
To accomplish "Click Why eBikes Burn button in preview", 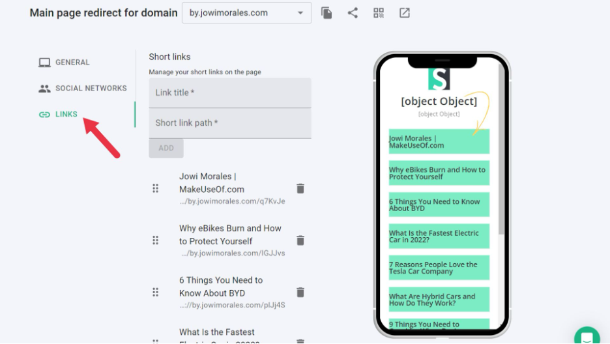I will 439,173.
